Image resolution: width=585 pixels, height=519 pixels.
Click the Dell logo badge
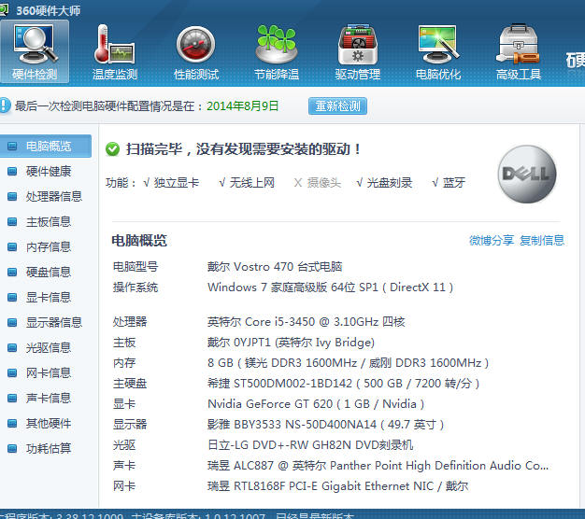(x=527, y=174)
